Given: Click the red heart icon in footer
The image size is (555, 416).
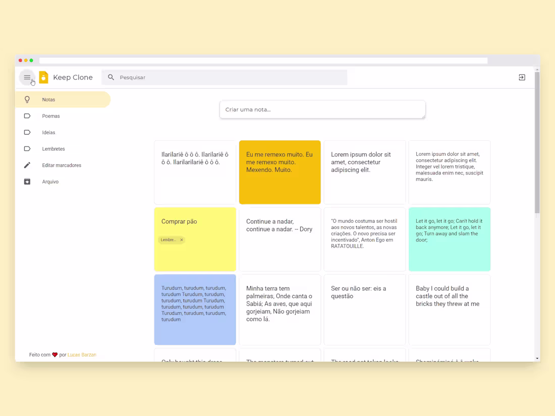Looking at the screenshot, I should pyautogui.click(x=54, y=354).
